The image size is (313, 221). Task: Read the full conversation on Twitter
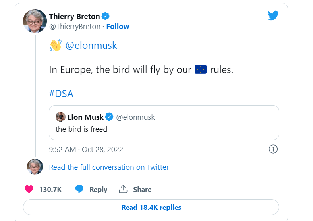point(109,167)
